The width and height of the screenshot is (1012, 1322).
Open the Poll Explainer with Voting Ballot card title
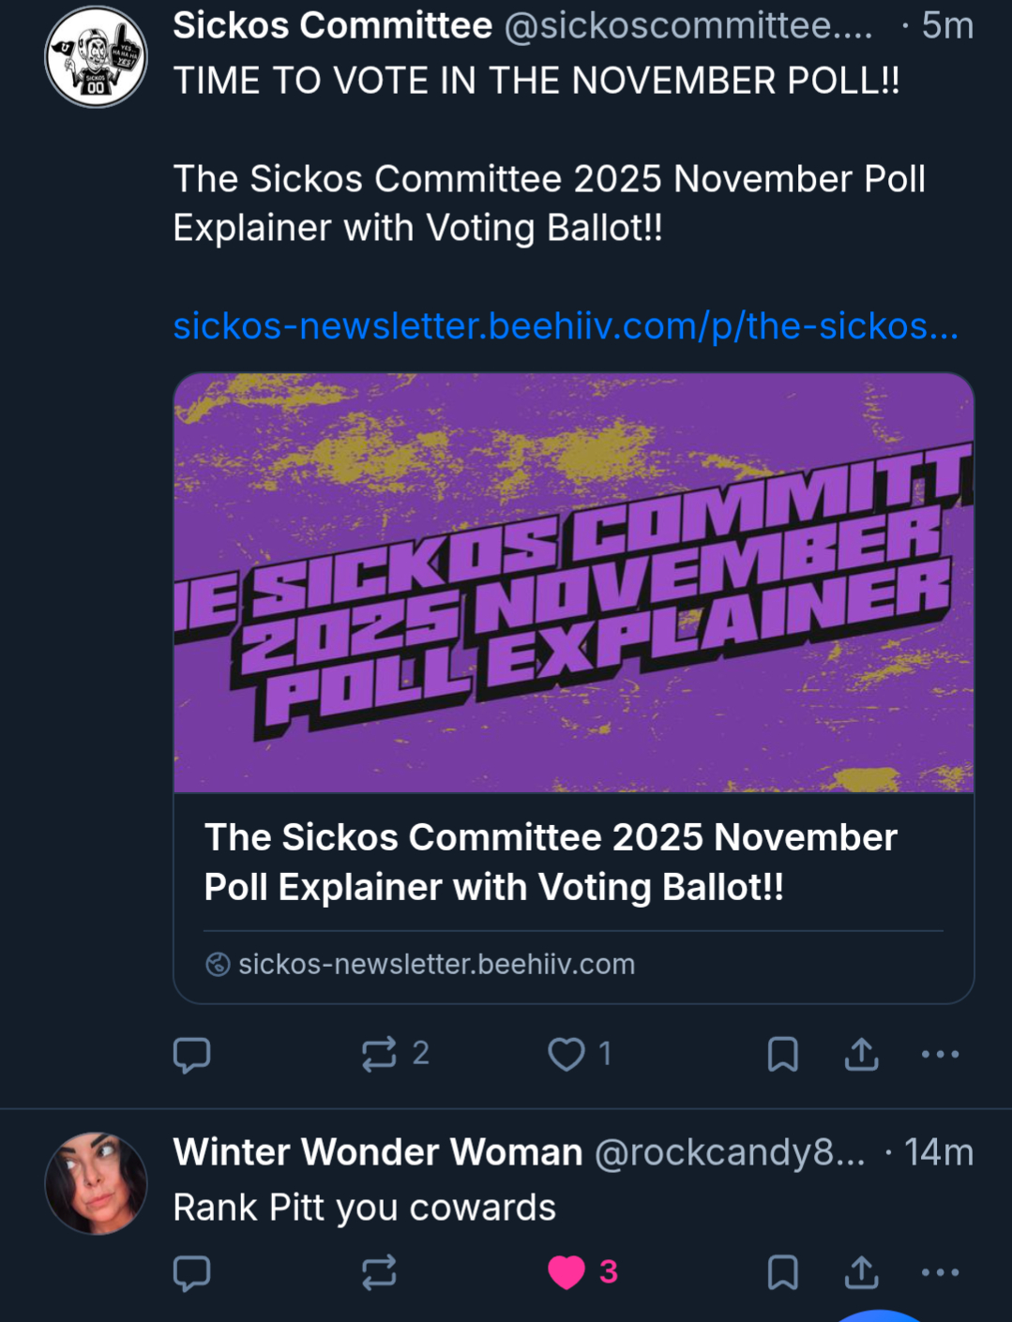(x=551, y=862)
